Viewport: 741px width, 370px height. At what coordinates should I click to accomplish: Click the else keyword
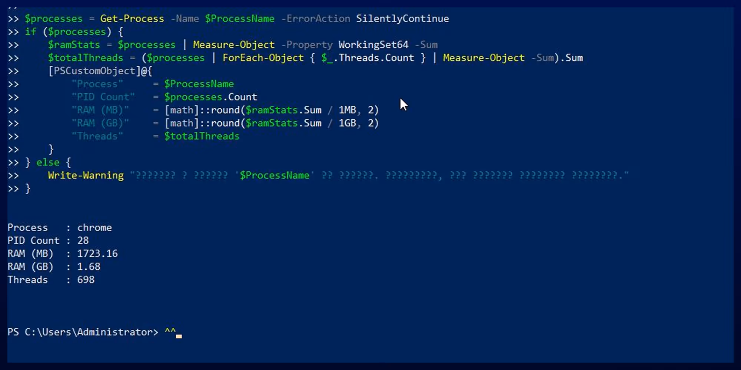[x=48, y=162]
